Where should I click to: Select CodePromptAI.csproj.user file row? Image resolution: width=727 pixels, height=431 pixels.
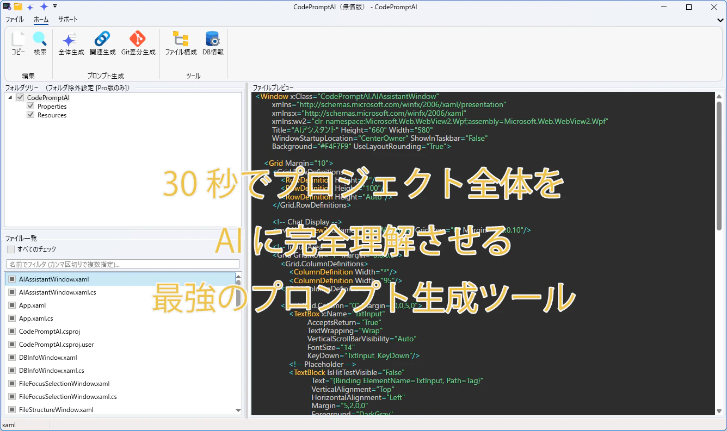[x=120, y=345]
